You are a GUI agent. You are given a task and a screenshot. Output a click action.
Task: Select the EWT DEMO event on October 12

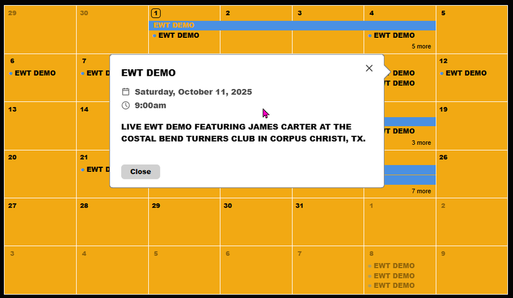click(466, 73)
